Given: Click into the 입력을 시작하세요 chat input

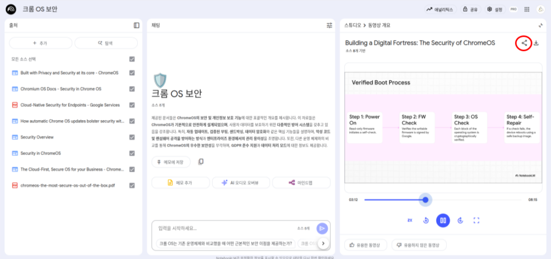Looking at the screenshot, I should tap(225, 228).
